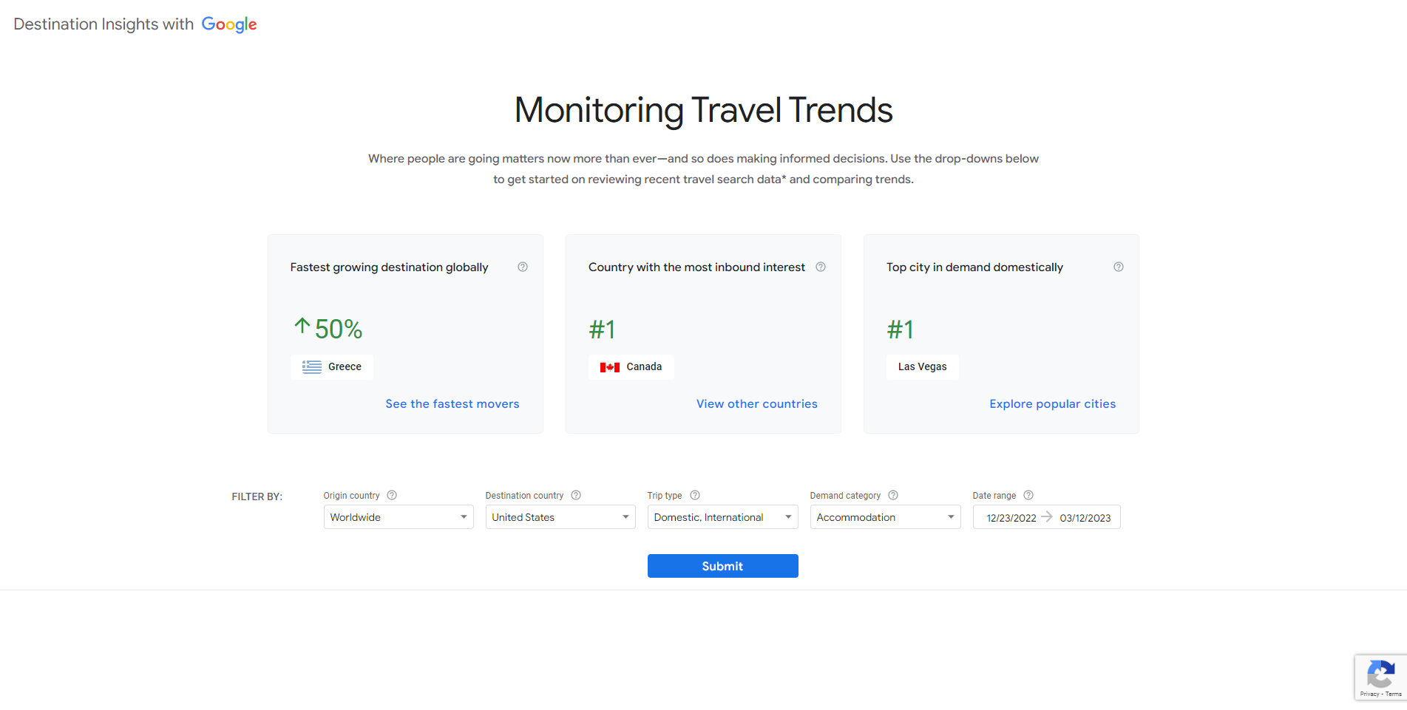Click the Canada country chip

(x=631, y=367)
